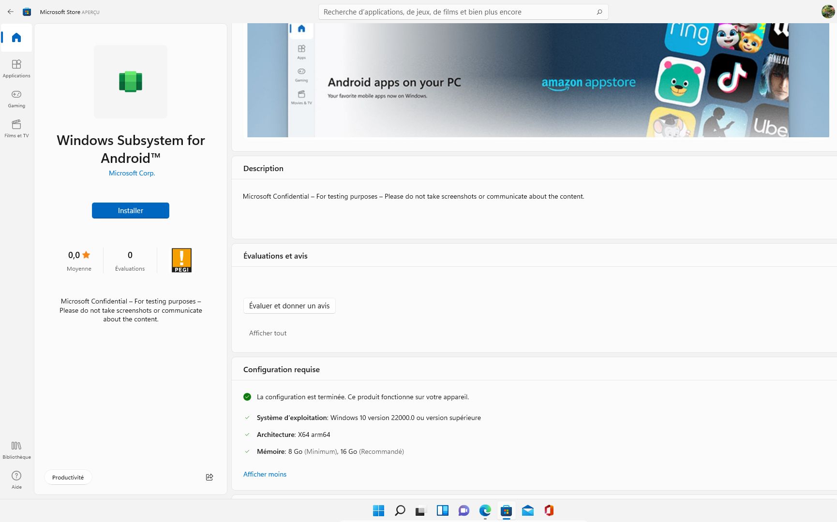Launch Microsoft Edge from the taskbar

coord(484,510)
